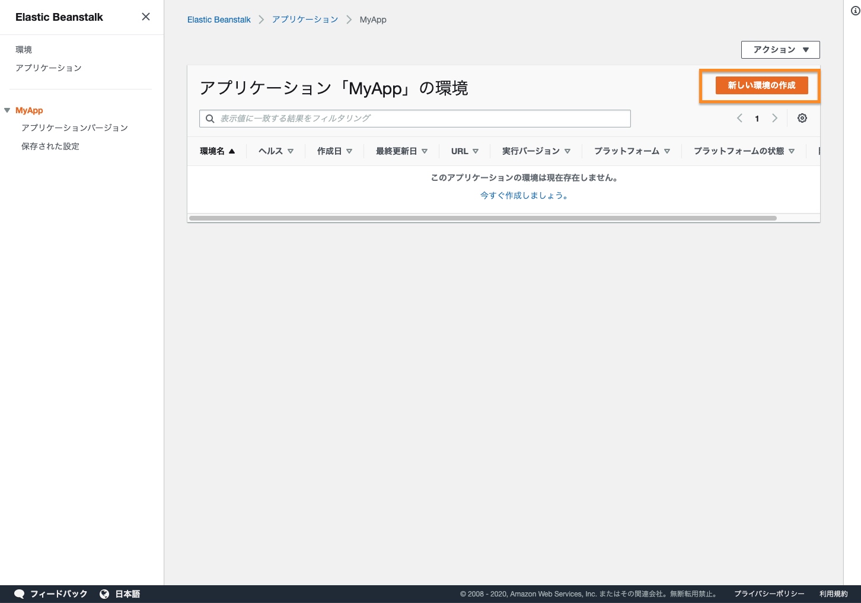Click the 今すぐ作成しましょう link

coord(524,195)
